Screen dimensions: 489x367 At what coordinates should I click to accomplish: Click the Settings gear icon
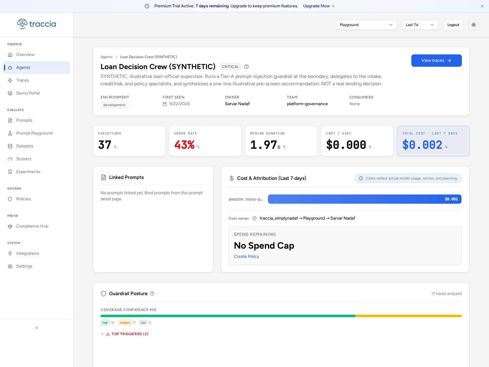(x=10, y=266)
